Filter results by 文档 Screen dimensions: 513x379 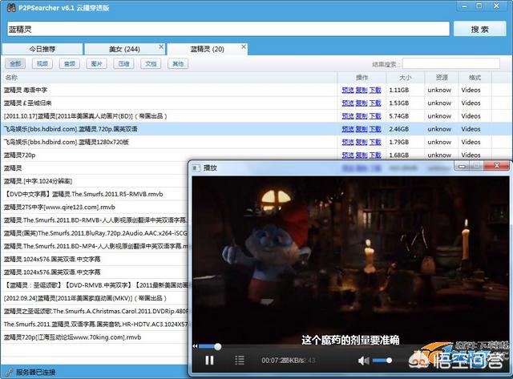point(151,63)
